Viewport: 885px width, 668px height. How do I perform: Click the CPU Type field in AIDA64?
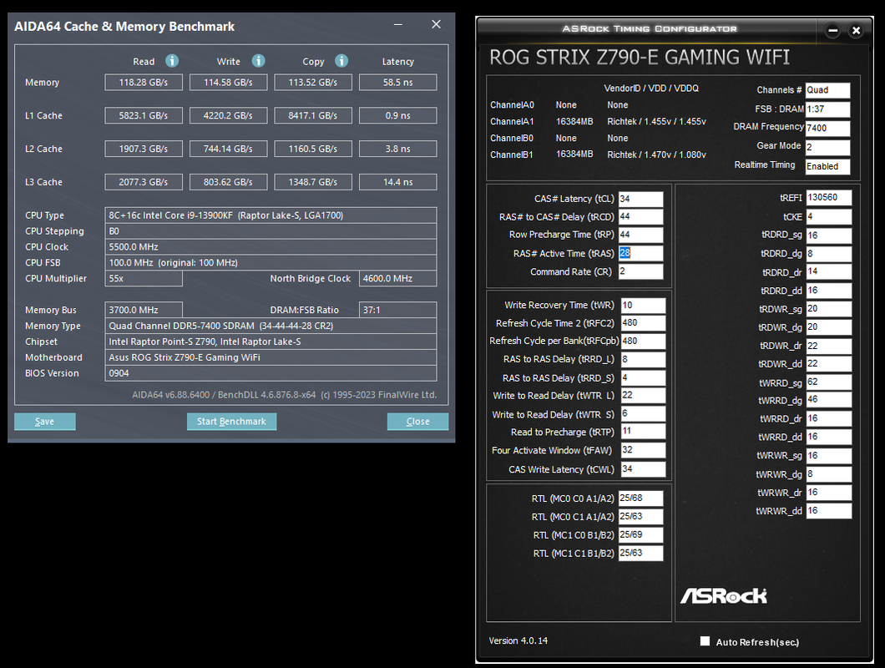[271, 215]
